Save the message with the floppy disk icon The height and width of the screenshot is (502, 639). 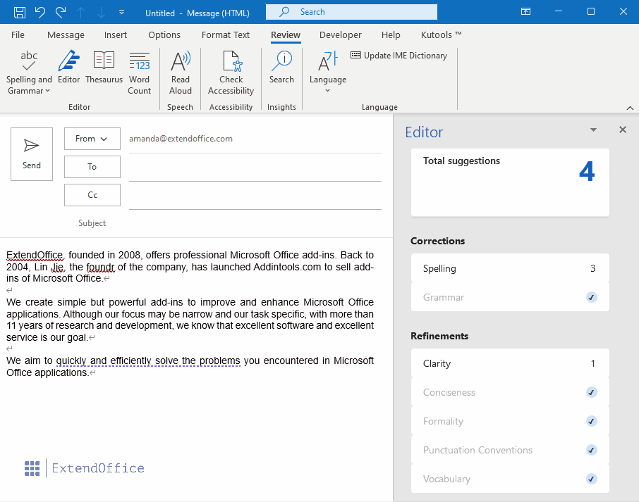(x=20, y=12)
